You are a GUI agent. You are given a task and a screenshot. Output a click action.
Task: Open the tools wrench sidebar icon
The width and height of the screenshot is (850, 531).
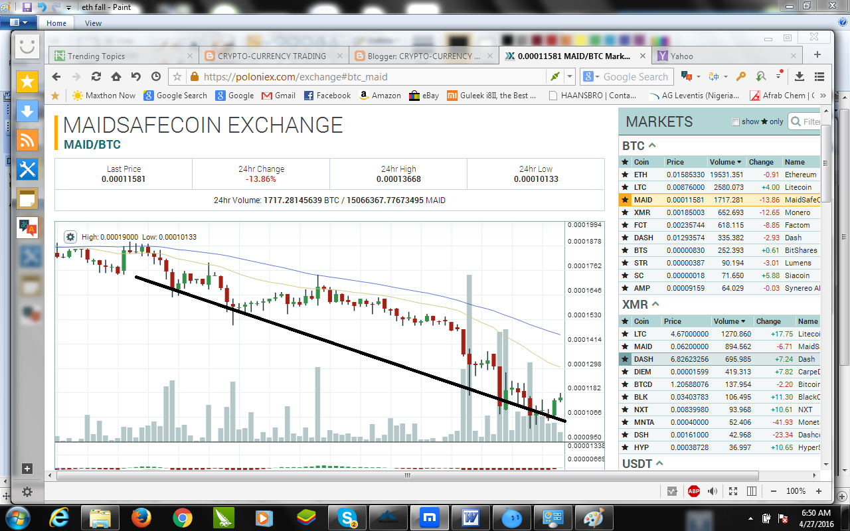(x=27, y=169)
